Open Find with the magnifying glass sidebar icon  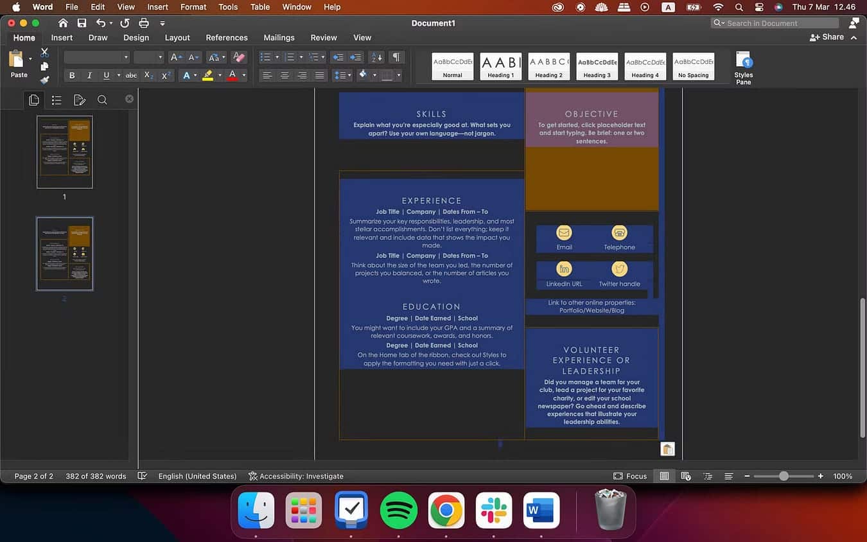point(102,100)
